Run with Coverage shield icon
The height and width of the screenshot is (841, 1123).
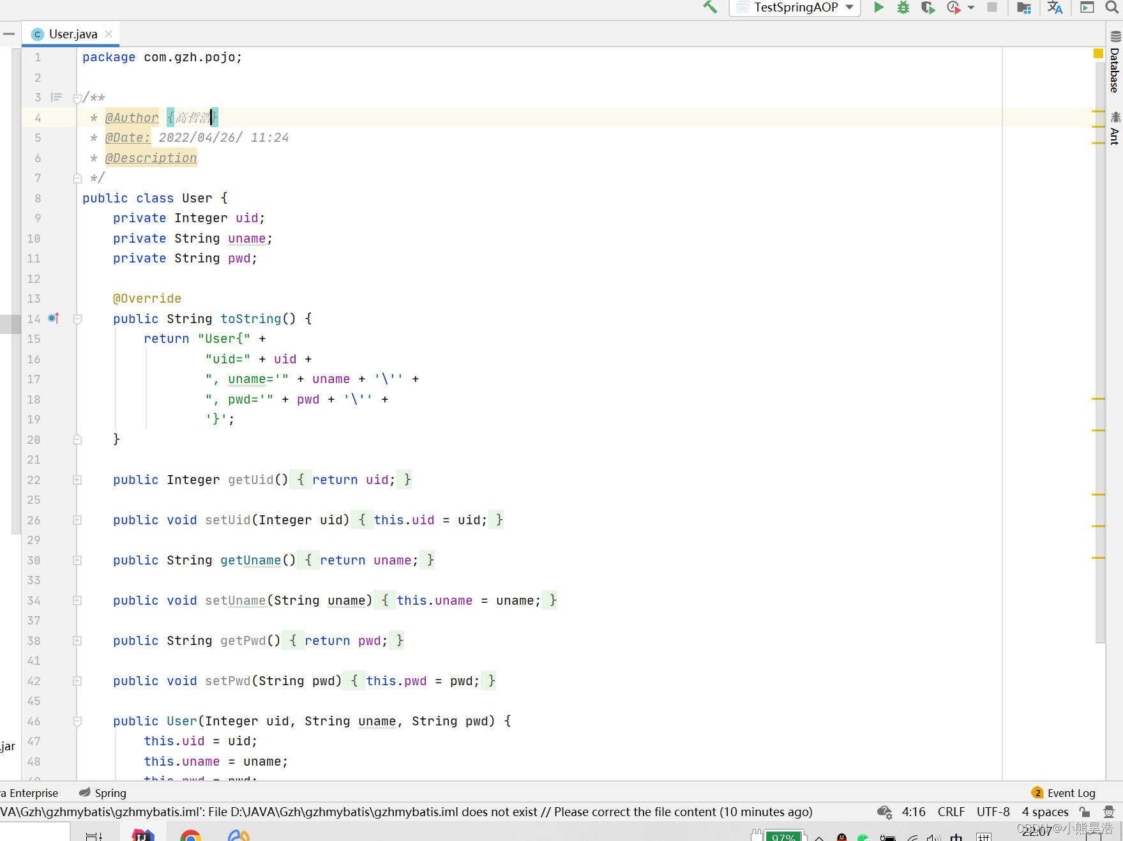[928, 7]
